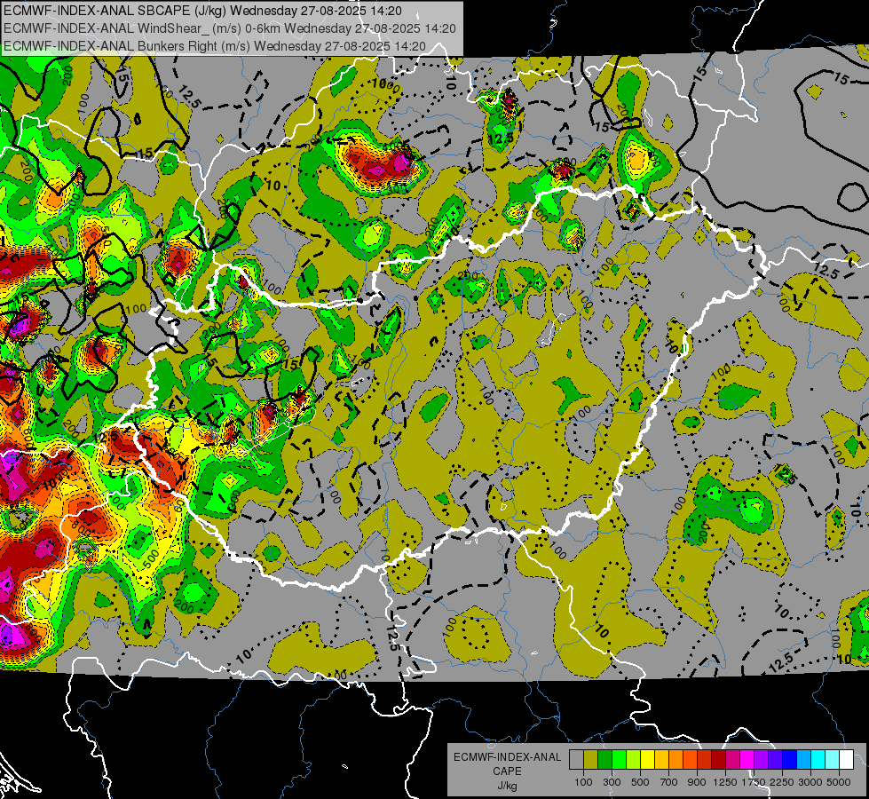Viewport: 869px width, 799px height.
Task: Click the word CAPE in the legend
Action: pyautogui.click(x=507, y=771)
